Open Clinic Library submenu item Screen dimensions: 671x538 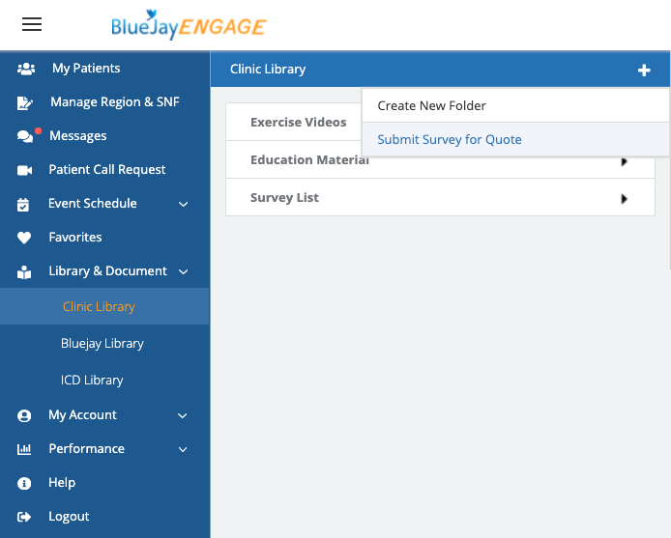point(104,306)
